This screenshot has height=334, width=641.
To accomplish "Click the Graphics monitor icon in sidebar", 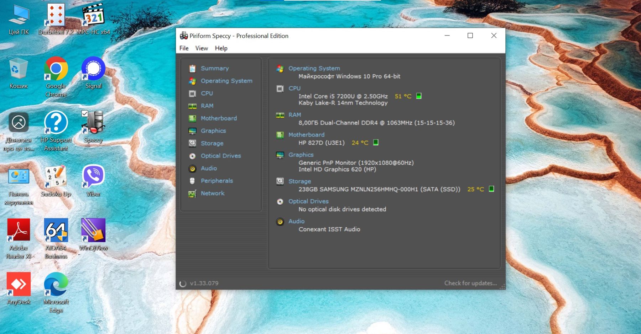I will [x=192, y=131].
